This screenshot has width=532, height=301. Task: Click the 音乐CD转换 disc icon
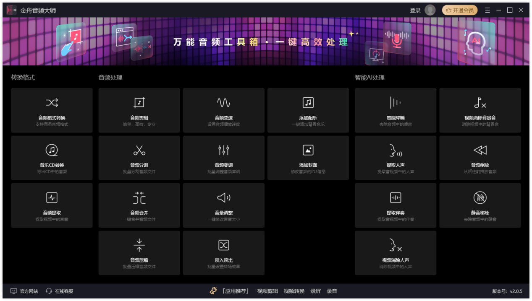tap(52, 150)
